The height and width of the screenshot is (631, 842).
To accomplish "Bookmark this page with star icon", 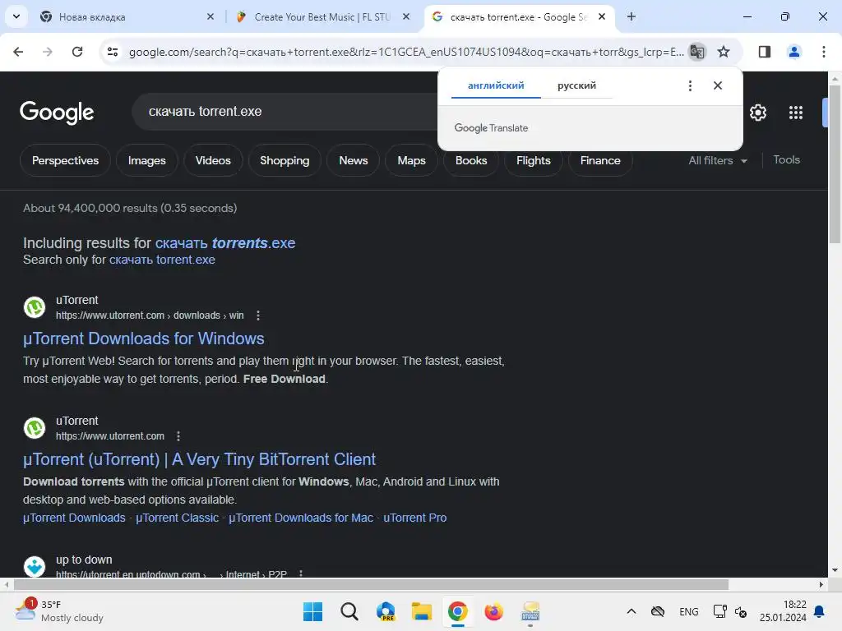I will click(x=724, y=52).
